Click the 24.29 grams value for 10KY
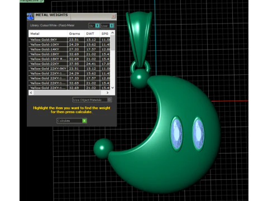This screenshot has height=201, width=268. click(x=74, y=45)
